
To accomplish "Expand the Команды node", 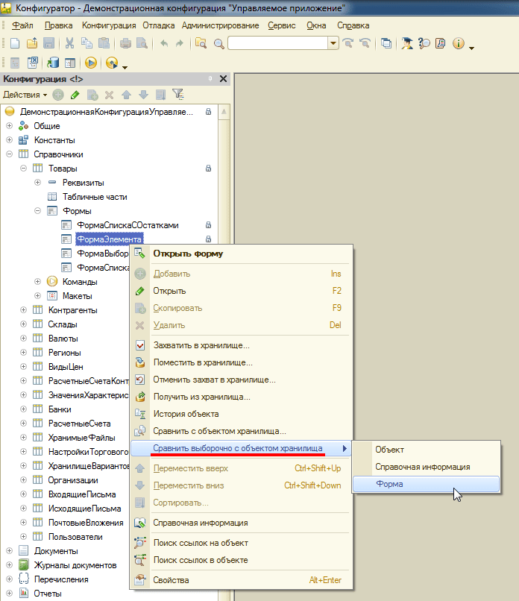I will point(37,282).
